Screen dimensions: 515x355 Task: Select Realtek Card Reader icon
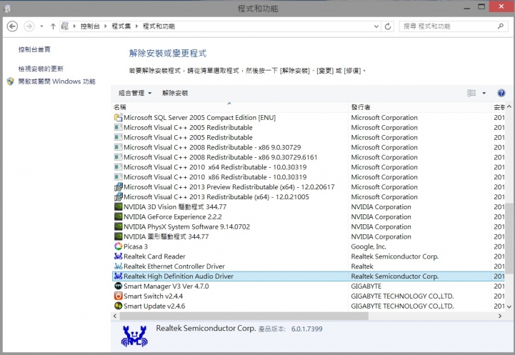119,256
